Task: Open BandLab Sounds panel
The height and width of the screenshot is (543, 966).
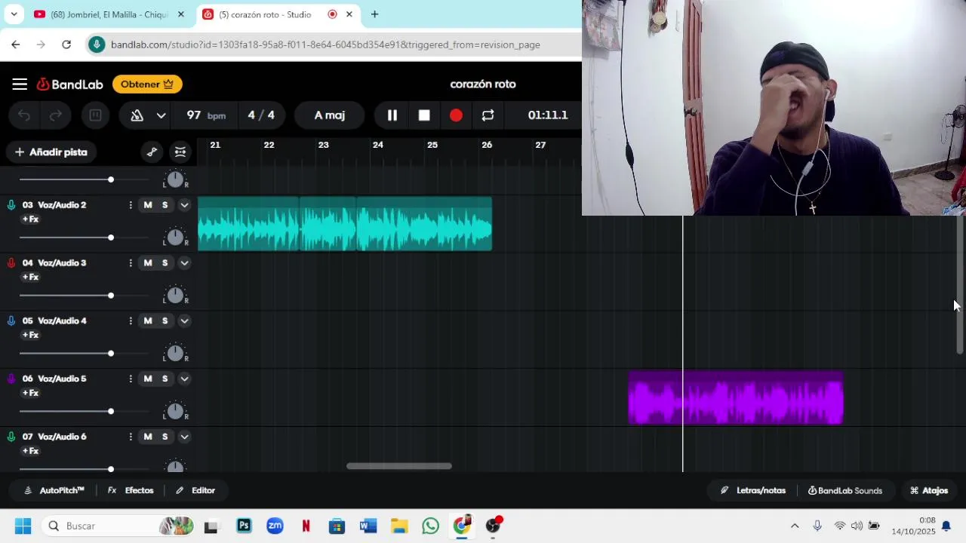Action: [845, 490]
